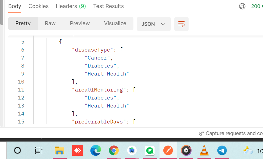The image size is (263, 159).
Task: Switch to the Cookies tab
Action: coord(39,6)
